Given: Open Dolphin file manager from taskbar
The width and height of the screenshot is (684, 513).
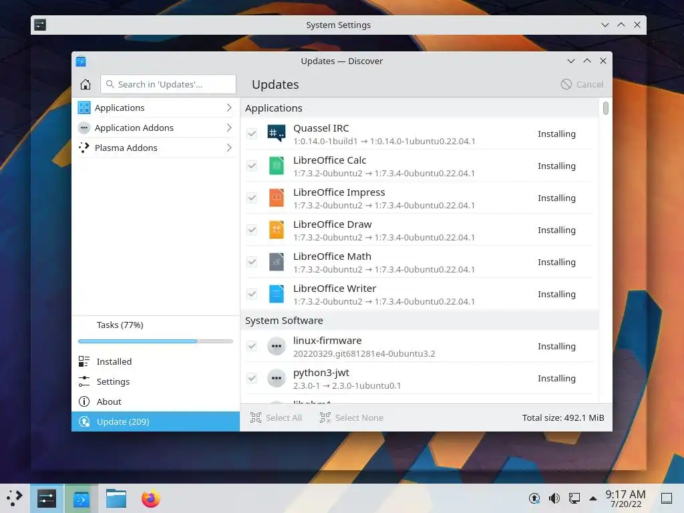Looking at the screenshot, I should point(116,498).
